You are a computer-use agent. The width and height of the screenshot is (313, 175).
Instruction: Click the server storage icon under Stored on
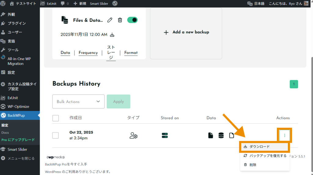point(165,136)
